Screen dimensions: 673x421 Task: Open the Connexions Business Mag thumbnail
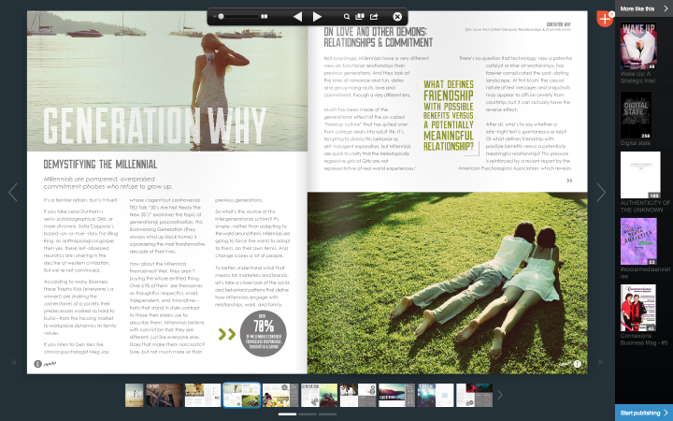click(637, 308)
